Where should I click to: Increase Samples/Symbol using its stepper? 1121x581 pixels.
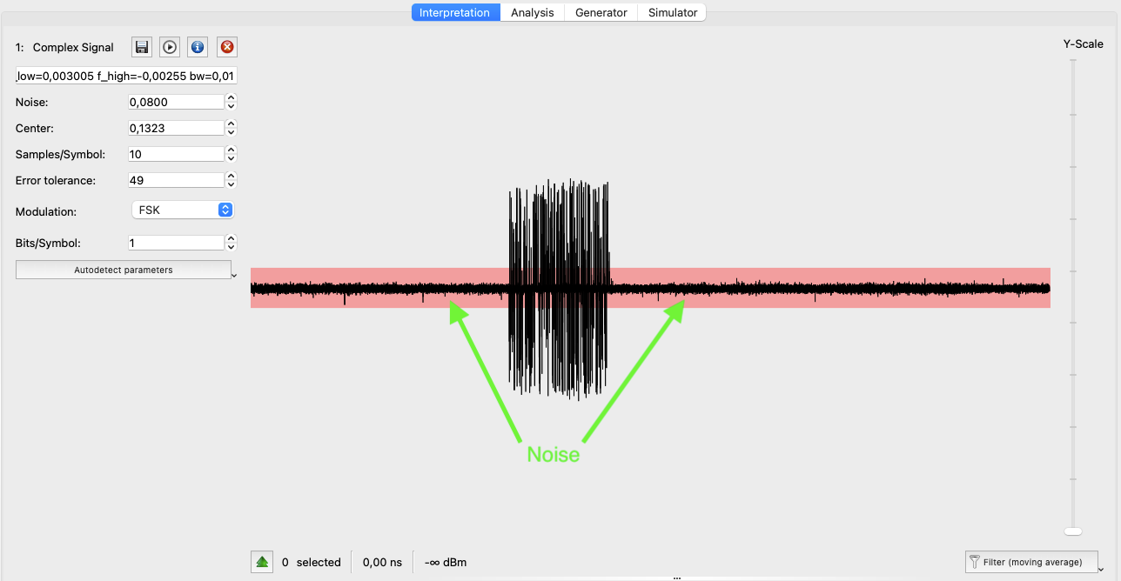click(x=230, y=149)
